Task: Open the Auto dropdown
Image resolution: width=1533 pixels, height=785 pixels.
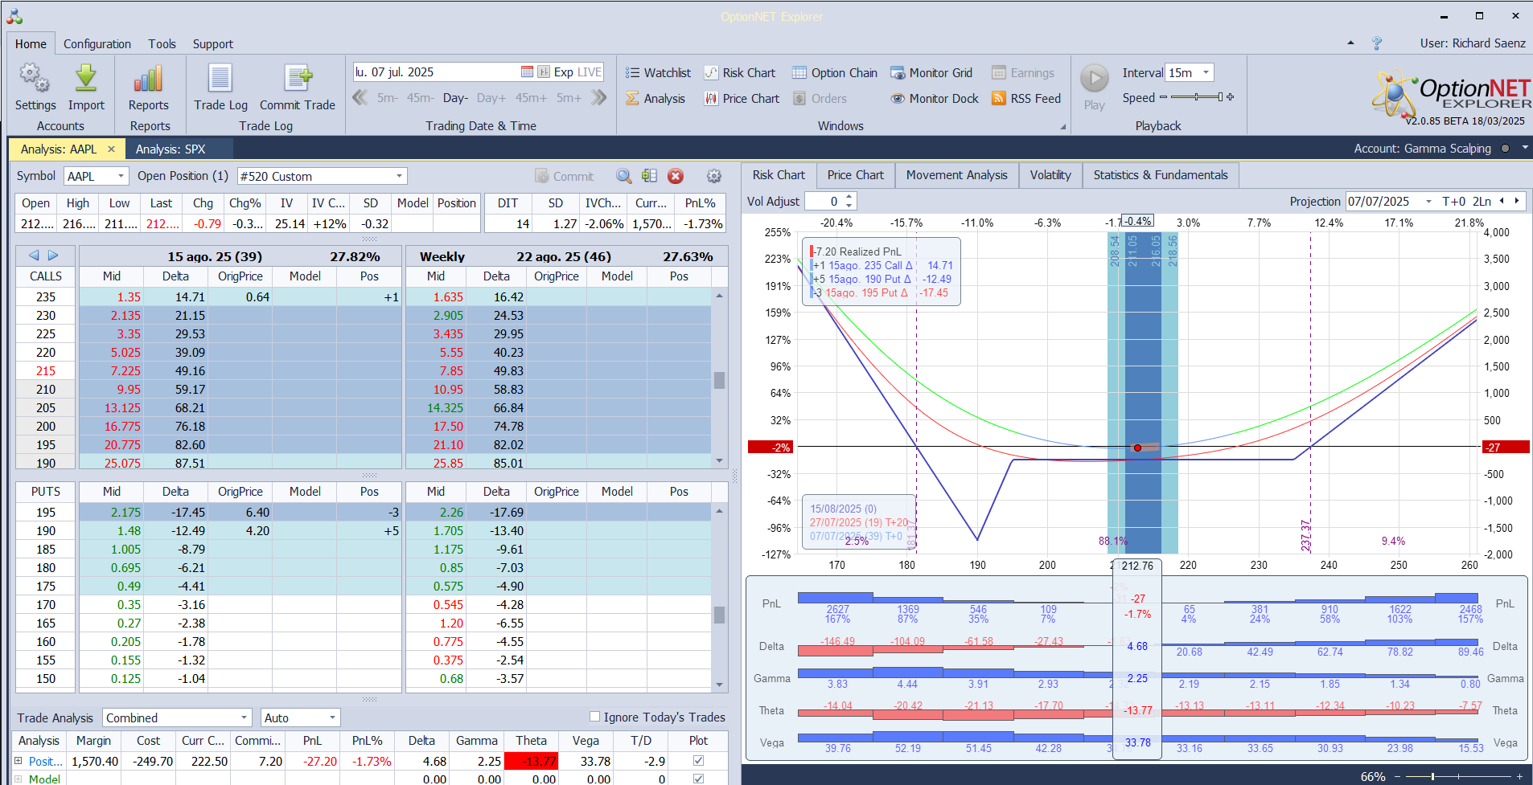Action: click(x=332, y=718)
